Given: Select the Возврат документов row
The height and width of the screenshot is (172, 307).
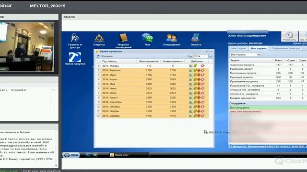Looking at the screenshot, I should pyautogui.click(x=268, y=98).
